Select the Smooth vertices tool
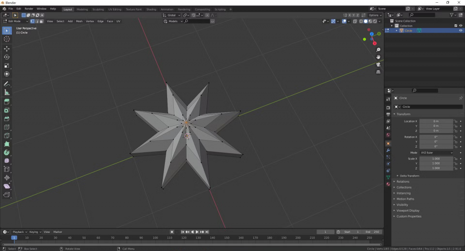 7,161
